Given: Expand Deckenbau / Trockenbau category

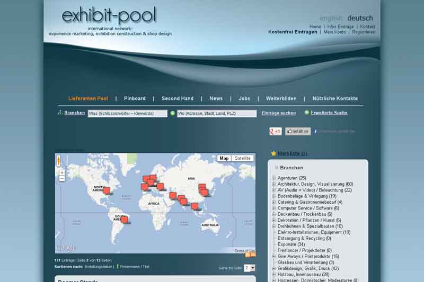Looking at the screenshot, I should (273, 214).
